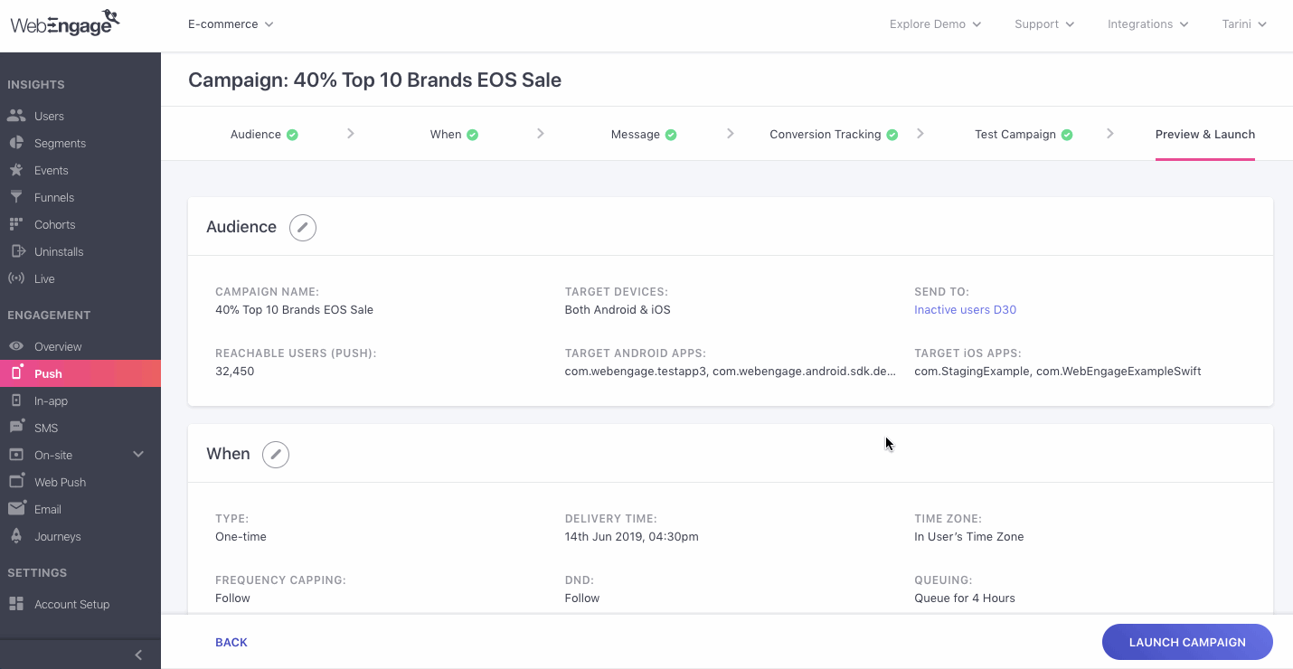1293x669 pixels.
Task: Click the campaign title heading
Action: (374, 80)
